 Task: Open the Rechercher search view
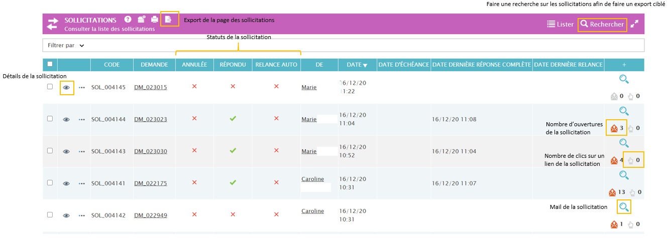point(602,24)
